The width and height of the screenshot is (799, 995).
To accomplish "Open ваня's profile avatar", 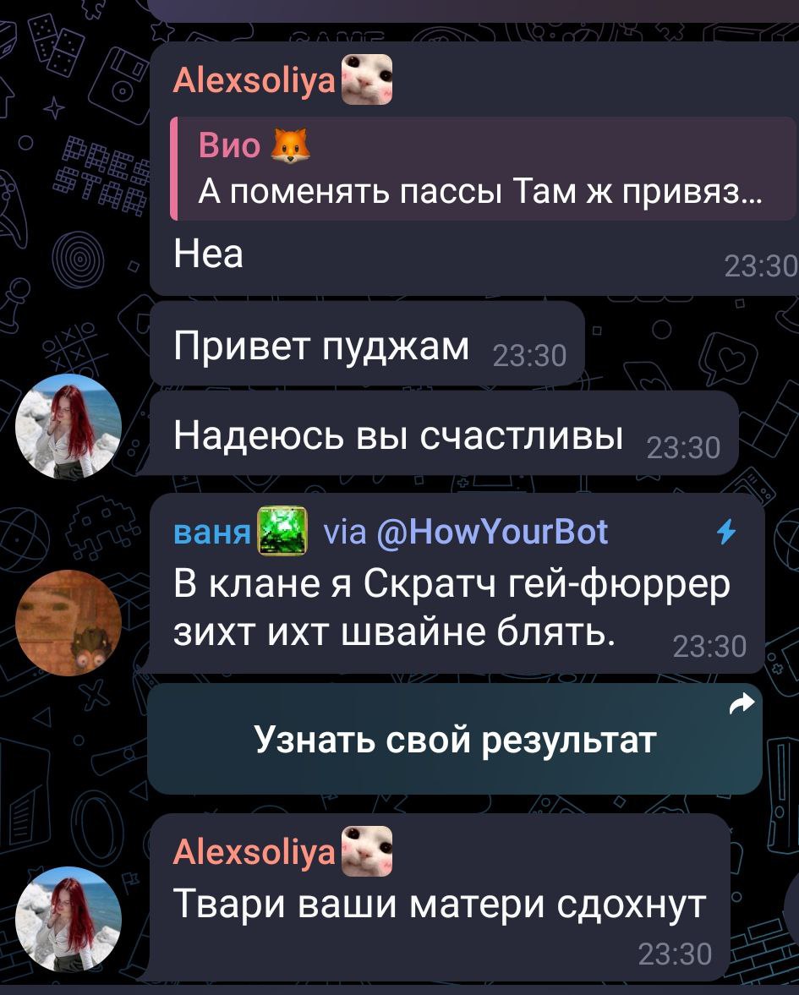I will click(x=68, y=622).
